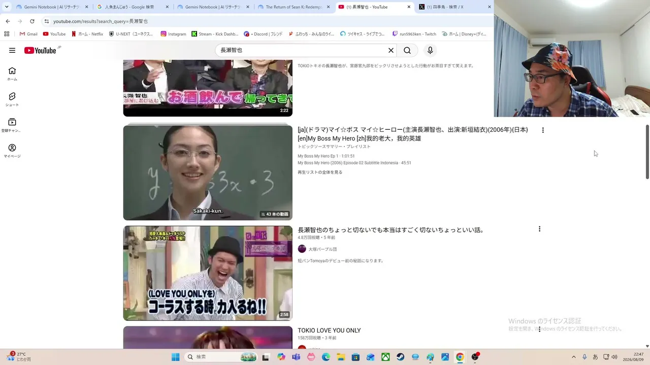Click the address bar URL
Image resolution: width=650 pixels, height=365 pixels.
click(101, 21)
